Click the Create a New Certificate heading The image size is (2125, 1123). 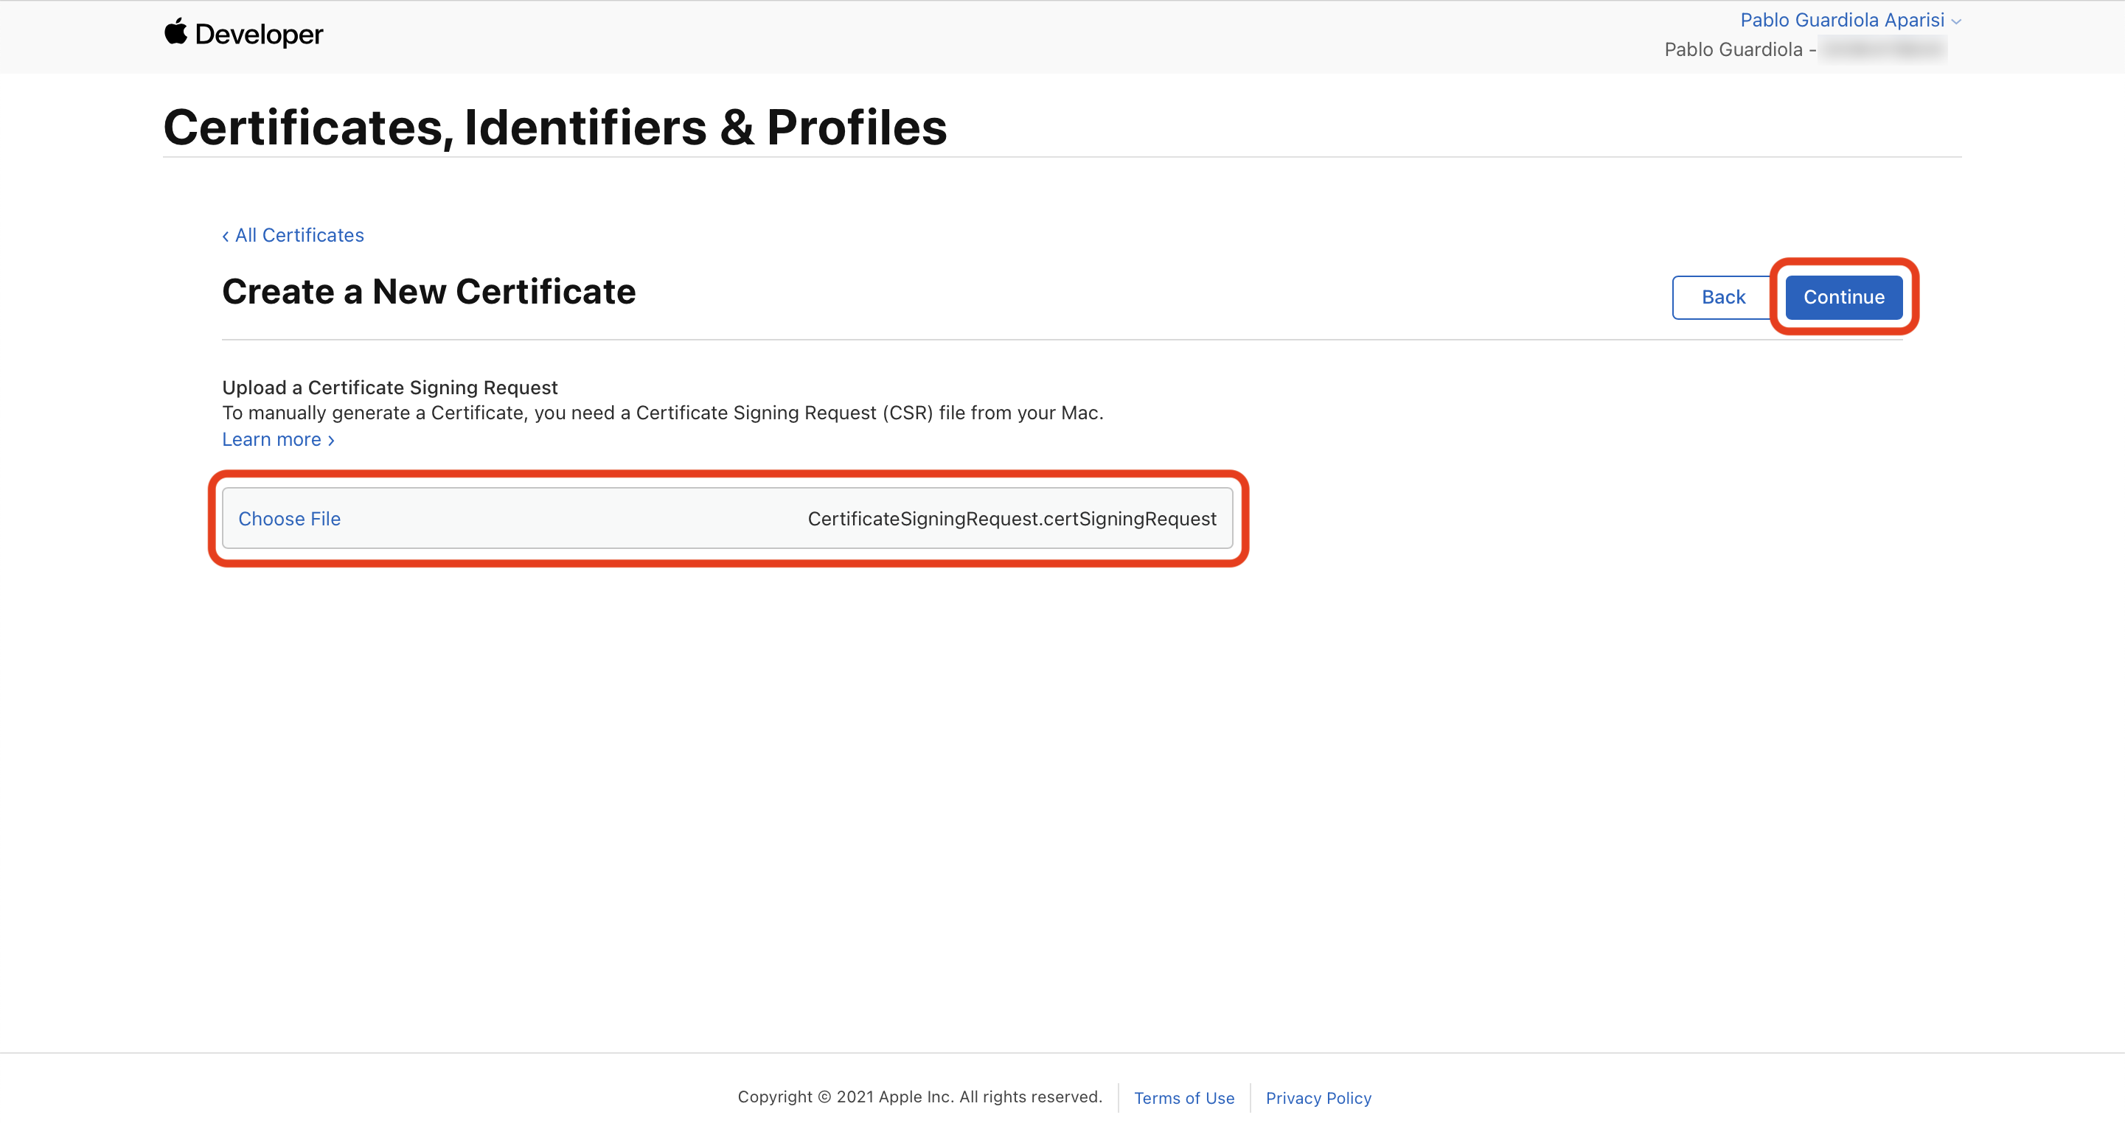428,292
